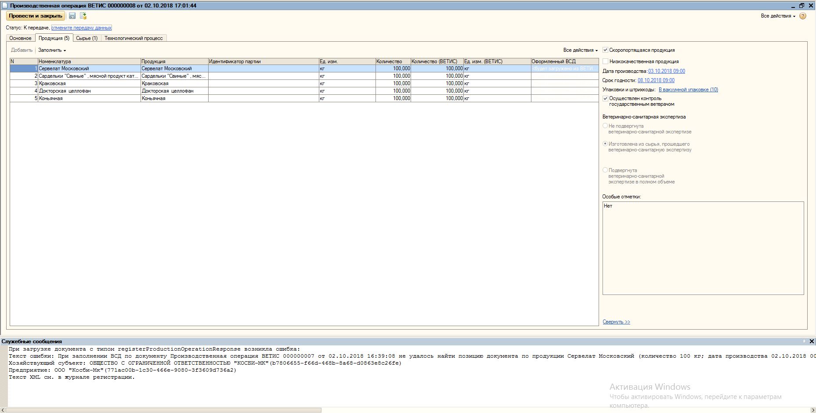Open В вакуумной упаковке (10) link
816x413 pixels.
[x=688, y=90]
